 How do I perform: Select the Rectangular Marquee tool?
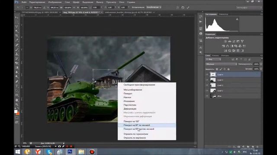click(17, 22)
